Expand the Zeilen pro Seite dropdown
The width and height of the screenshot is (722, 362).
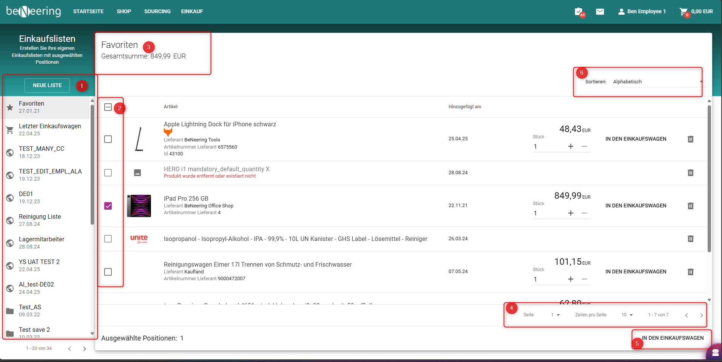[x=627, y=315]
